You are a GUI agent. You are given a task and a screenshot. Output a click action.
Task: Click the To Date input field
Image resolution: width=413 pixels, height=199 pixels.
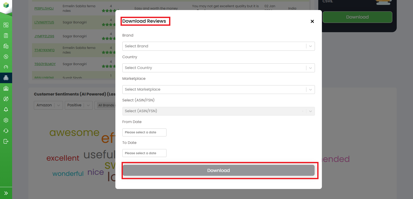(x=144, y=153)
